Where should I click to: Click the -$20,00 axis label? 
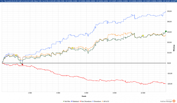(x=170, y=84)
